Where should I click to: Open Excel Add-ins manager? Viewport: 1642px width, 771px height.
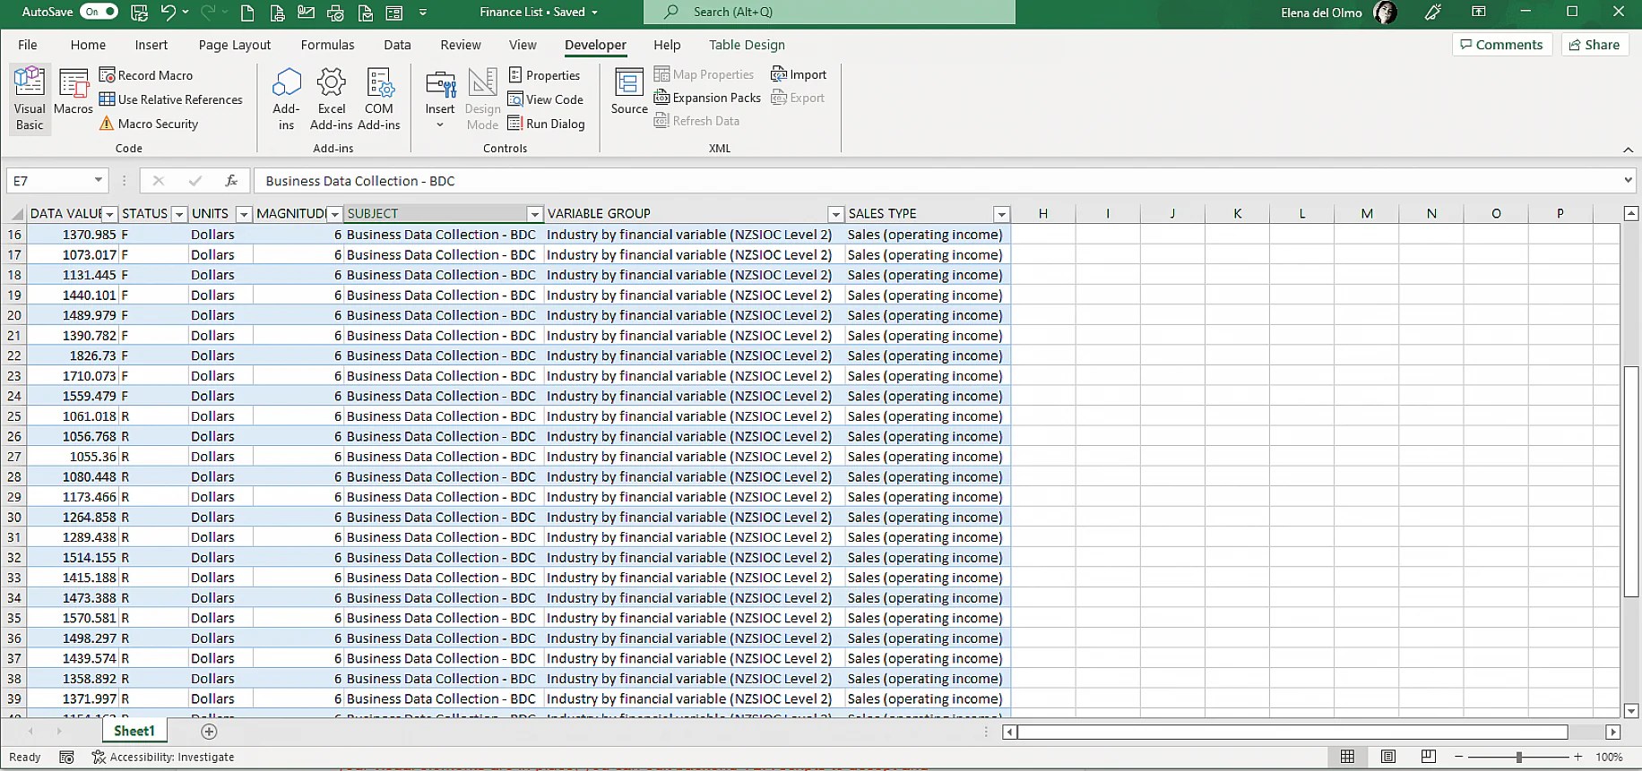coord(332,99)
